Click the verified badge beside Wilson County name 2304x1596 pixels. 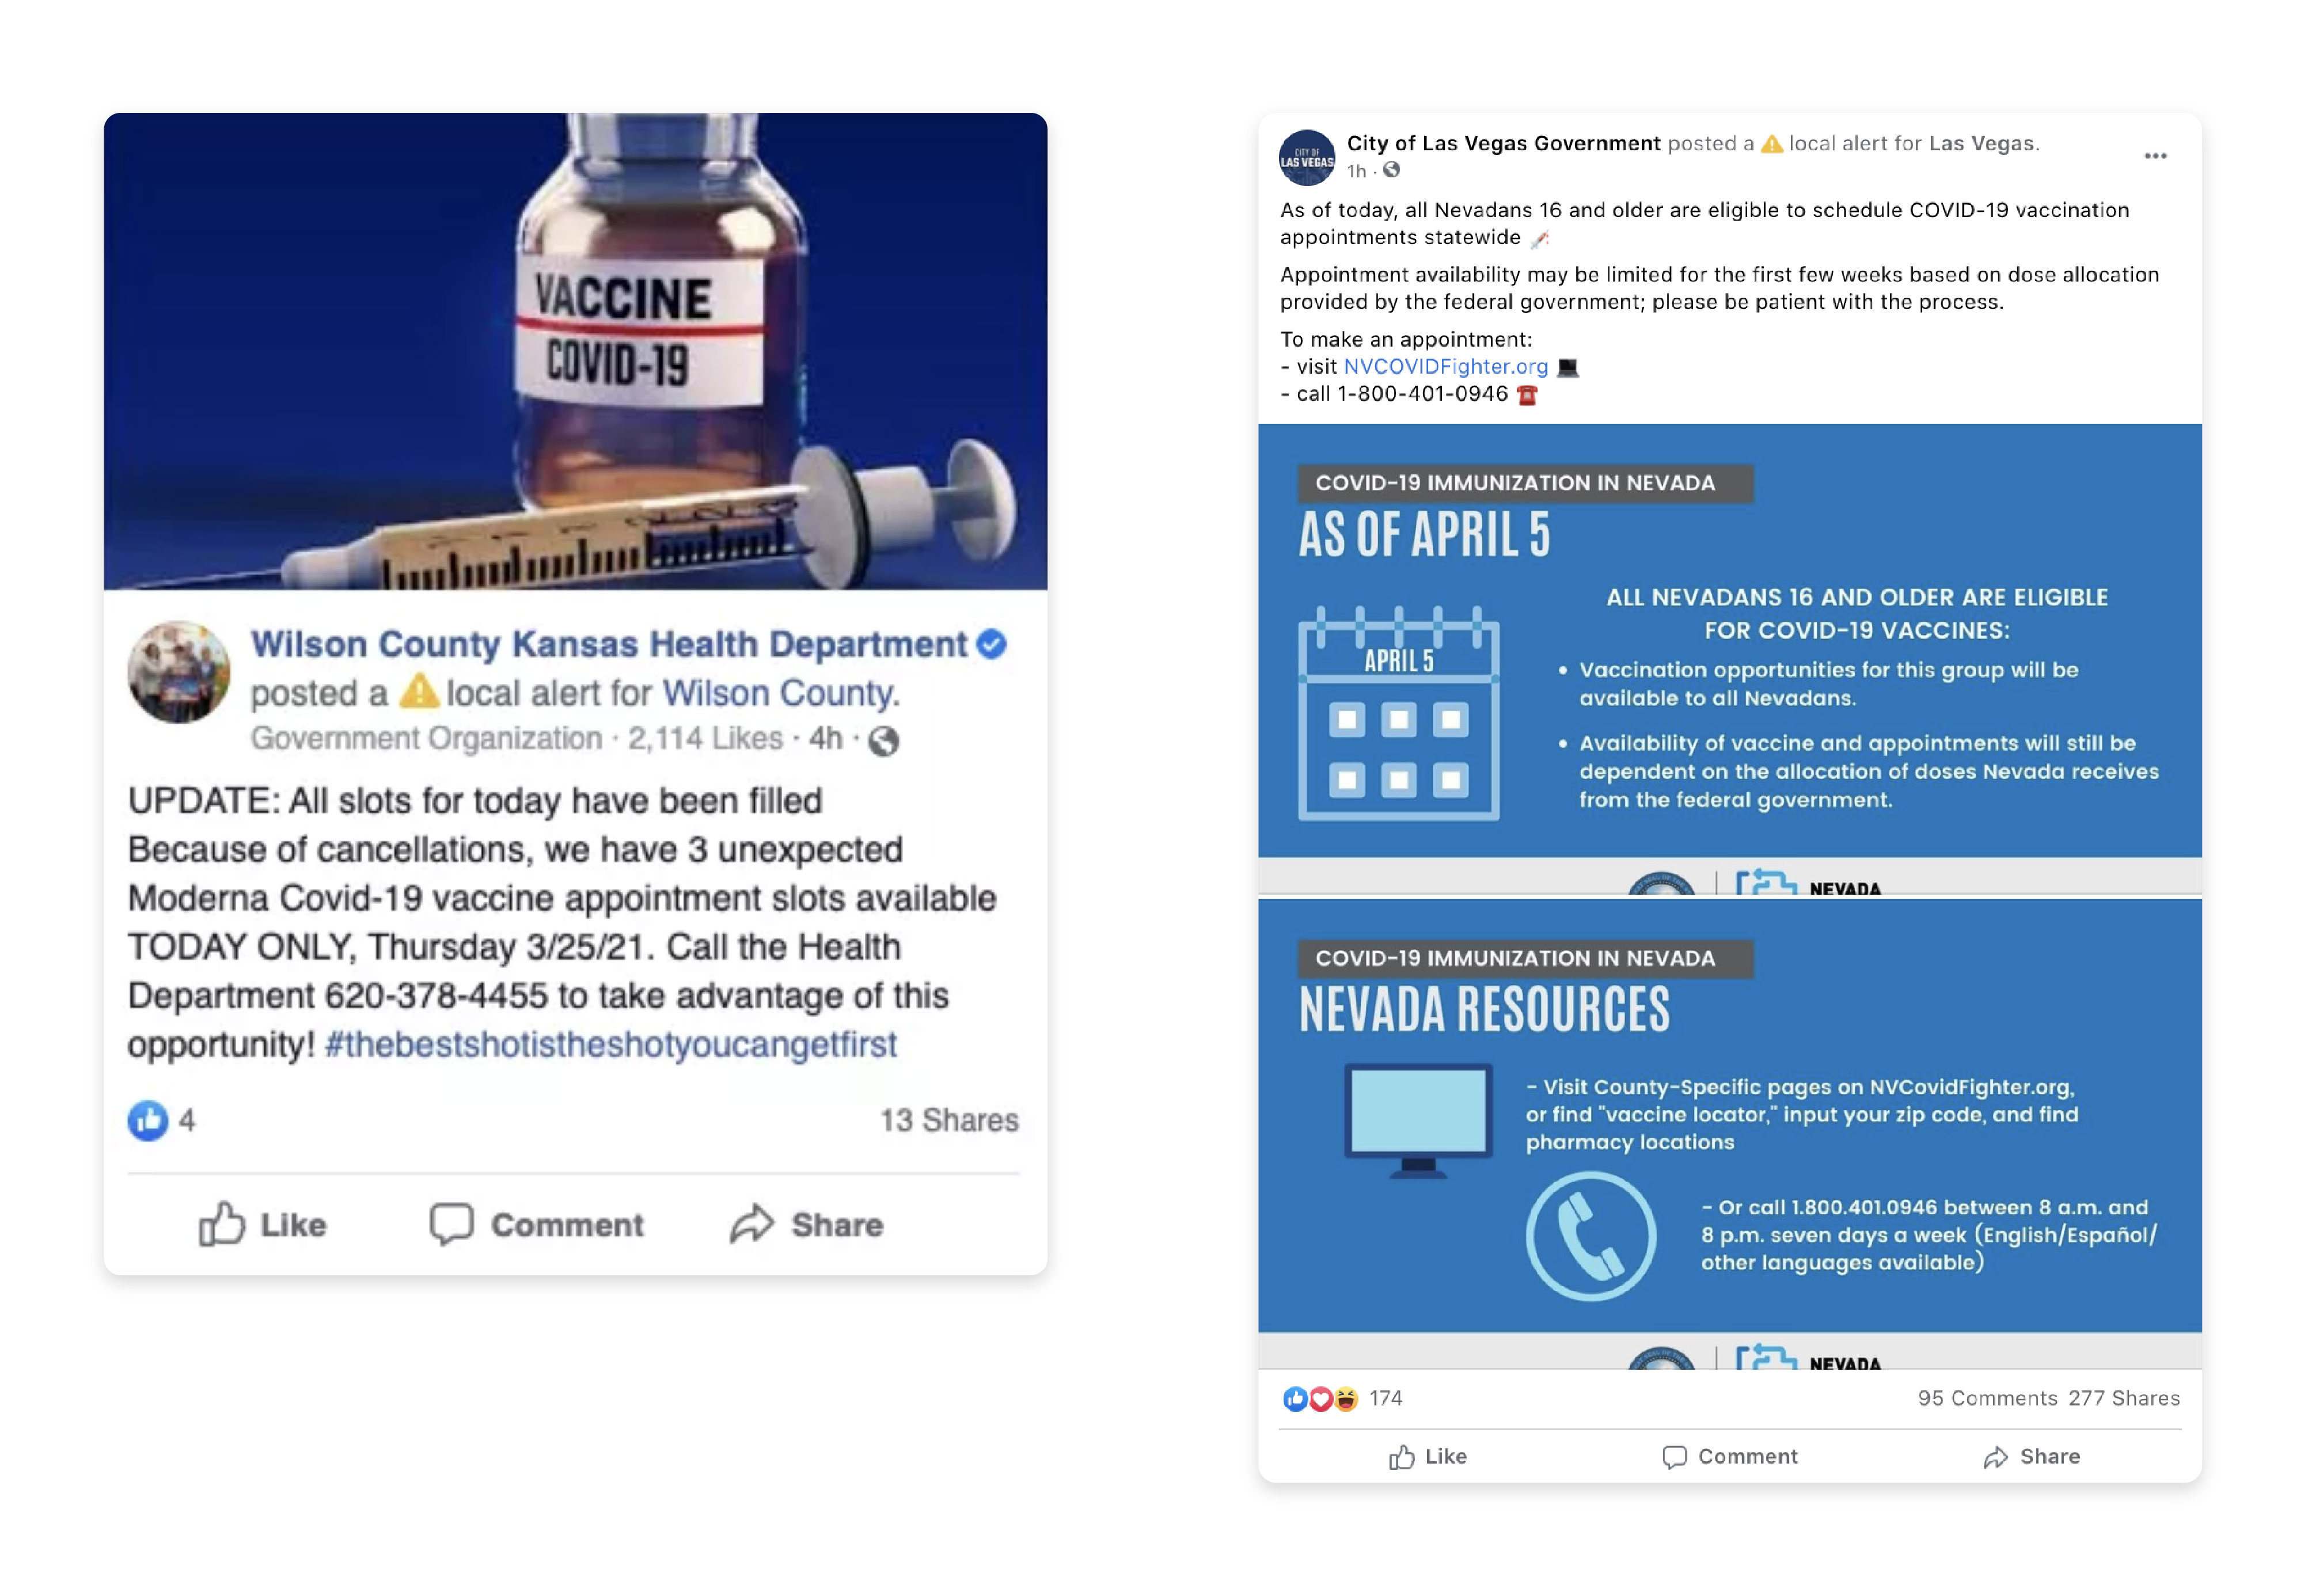tap(991, 644)
